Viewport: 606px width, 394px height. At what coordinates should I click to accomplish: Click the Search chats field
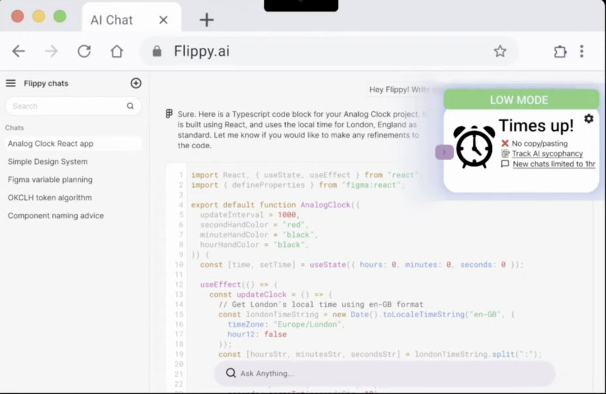coord(73,106)
